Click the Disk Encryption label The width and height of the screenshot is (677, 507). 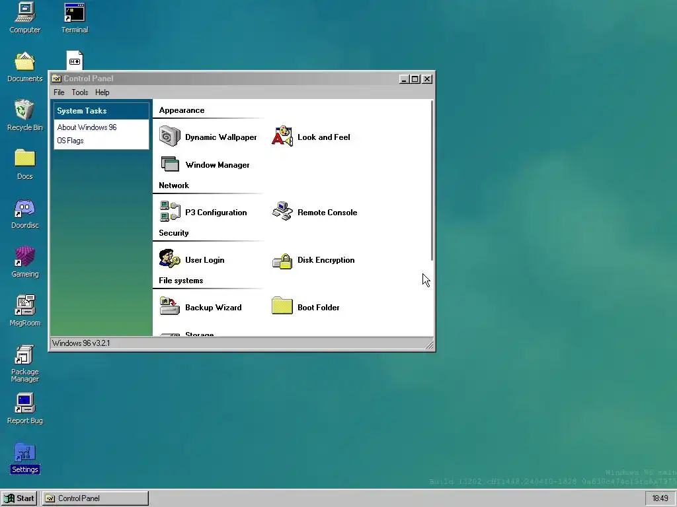point(326,260)
